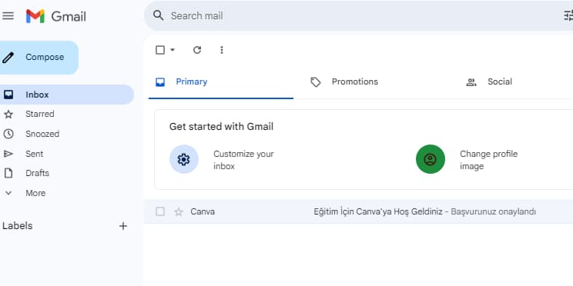This screenshot has height=286, width=573.
Task: Open the Drafts folder
Action: tap(37, 173)
